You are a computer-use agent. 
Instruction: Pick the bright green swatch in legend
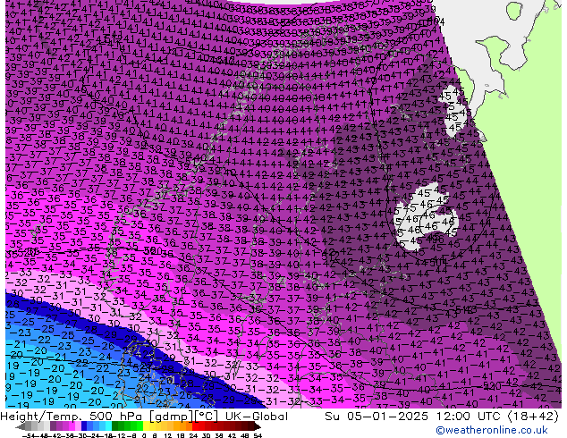tap(140, 426)
